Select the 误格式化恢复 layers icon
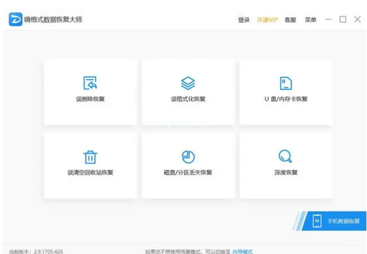Screen dimensions: 367x254 coord(188,83)
